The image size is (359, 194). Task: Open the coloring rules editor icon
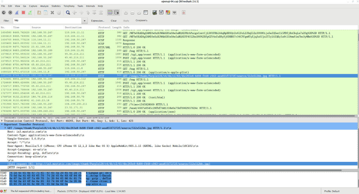pos(168,12)
